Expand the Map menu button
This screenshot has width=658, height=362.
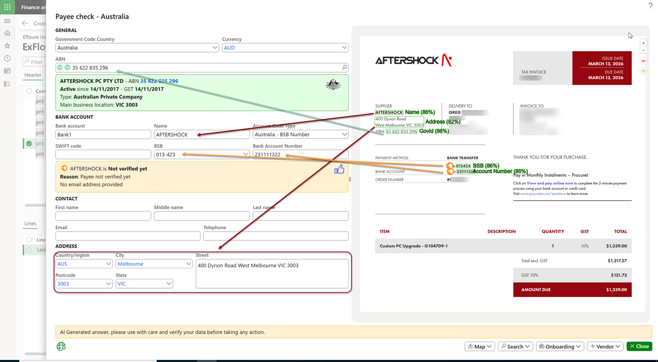click(480, 347)
